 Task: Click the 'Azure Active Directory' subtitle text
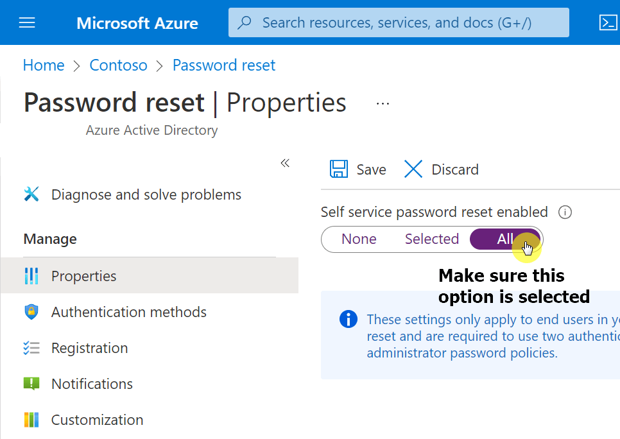click(152, 130)
